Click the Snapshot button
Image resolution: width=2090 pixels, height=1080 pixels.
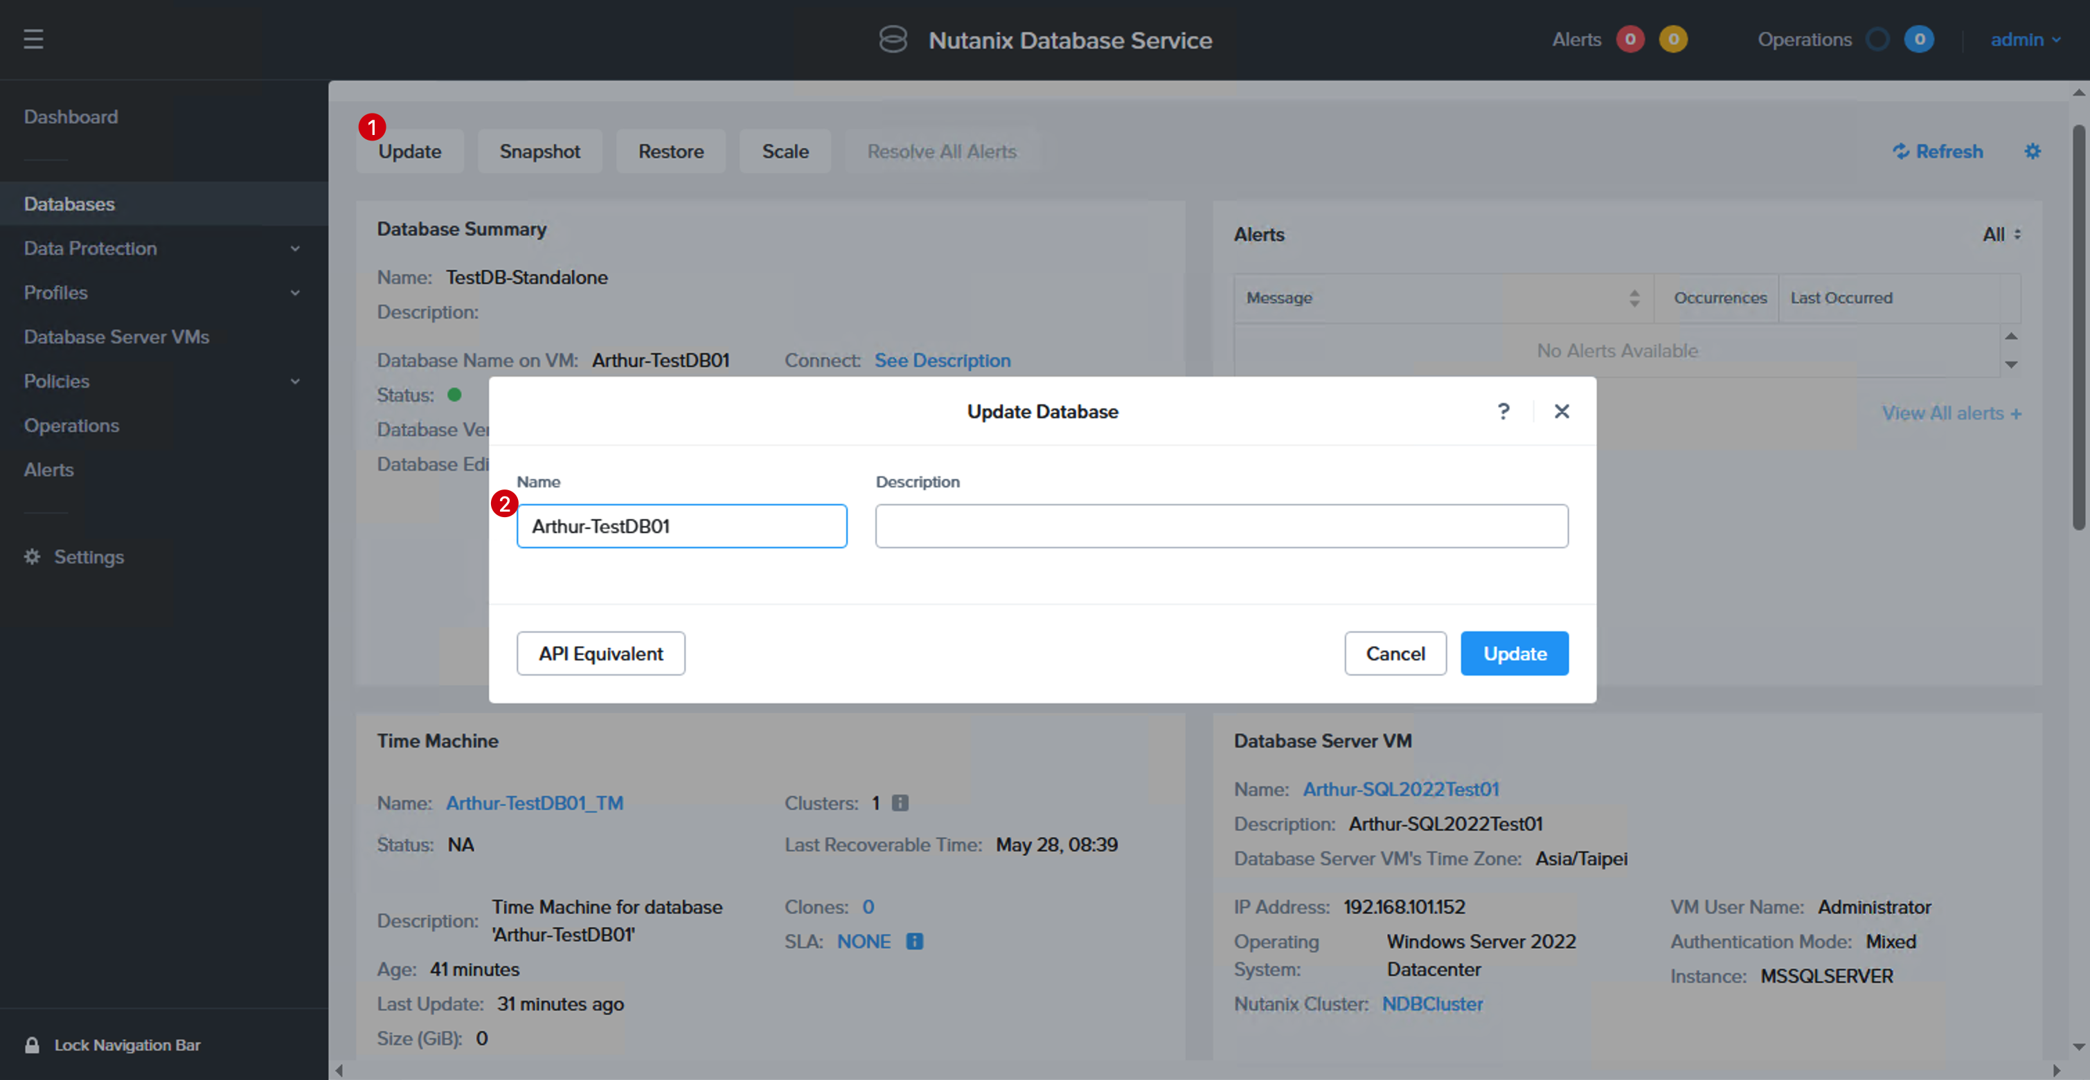(539, 151)
